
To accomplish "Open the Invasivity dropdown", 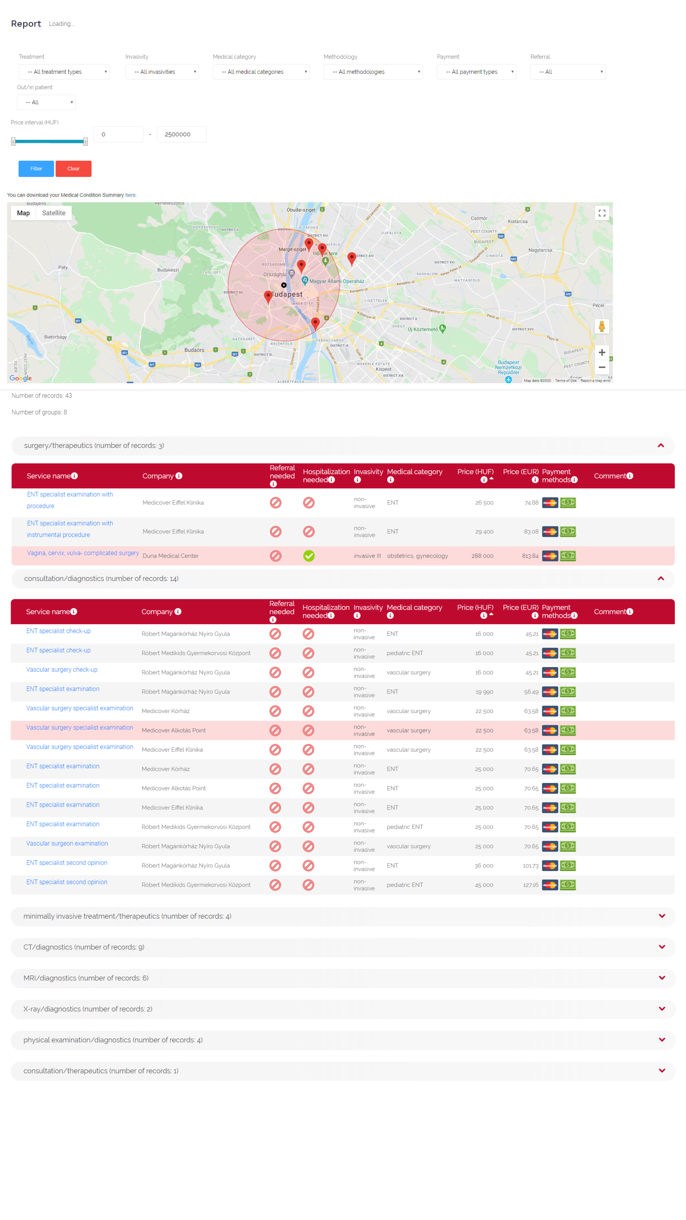I will click(162, 72).
